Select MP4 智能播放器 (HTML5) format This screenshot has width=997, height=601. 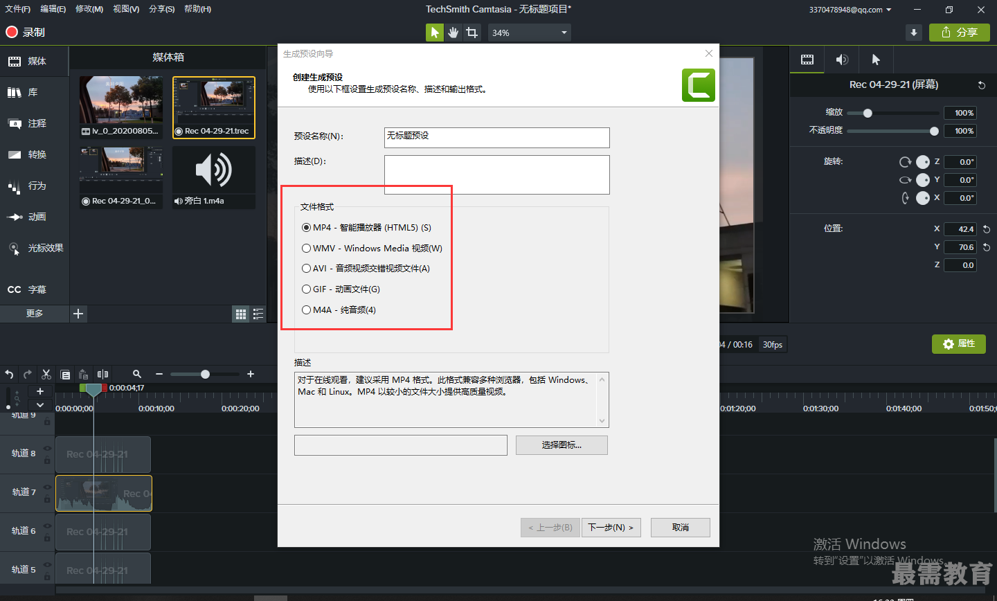point(366,227)
